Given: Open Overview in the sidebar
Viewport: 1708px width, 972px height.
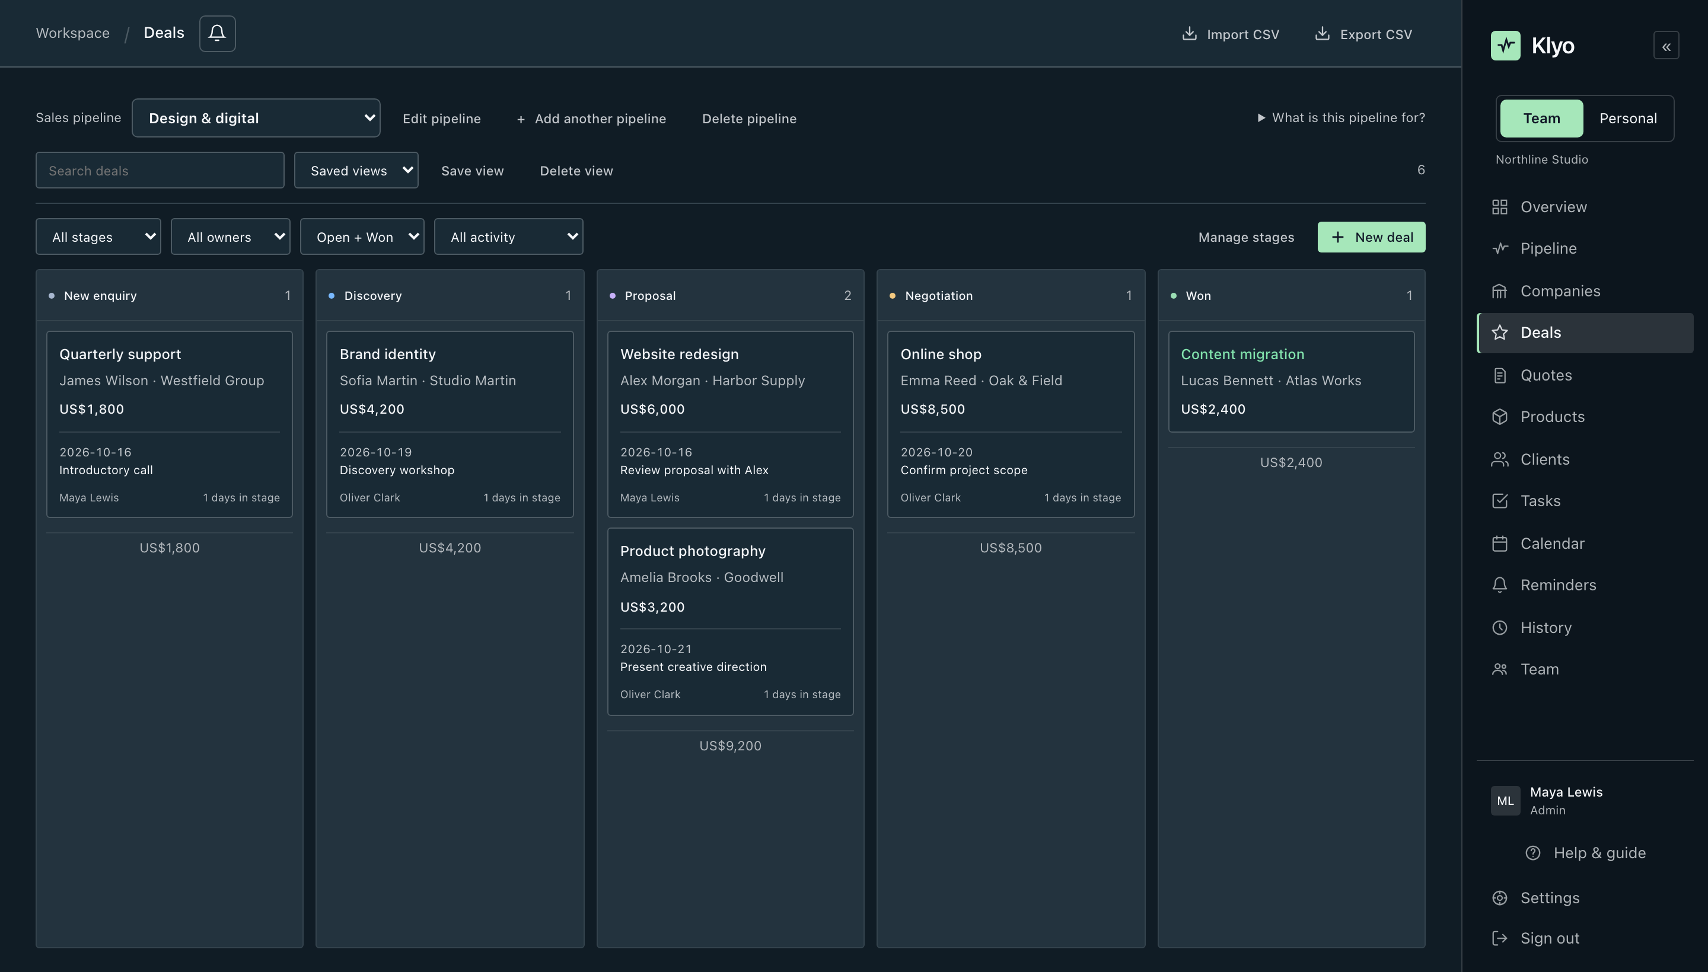Looking at the screenshot, I should pyautogui.click(x=1585, y=207).
